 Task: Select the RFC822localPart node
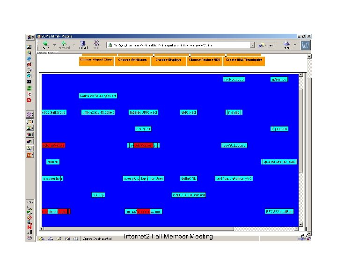[x=279, y=211]
